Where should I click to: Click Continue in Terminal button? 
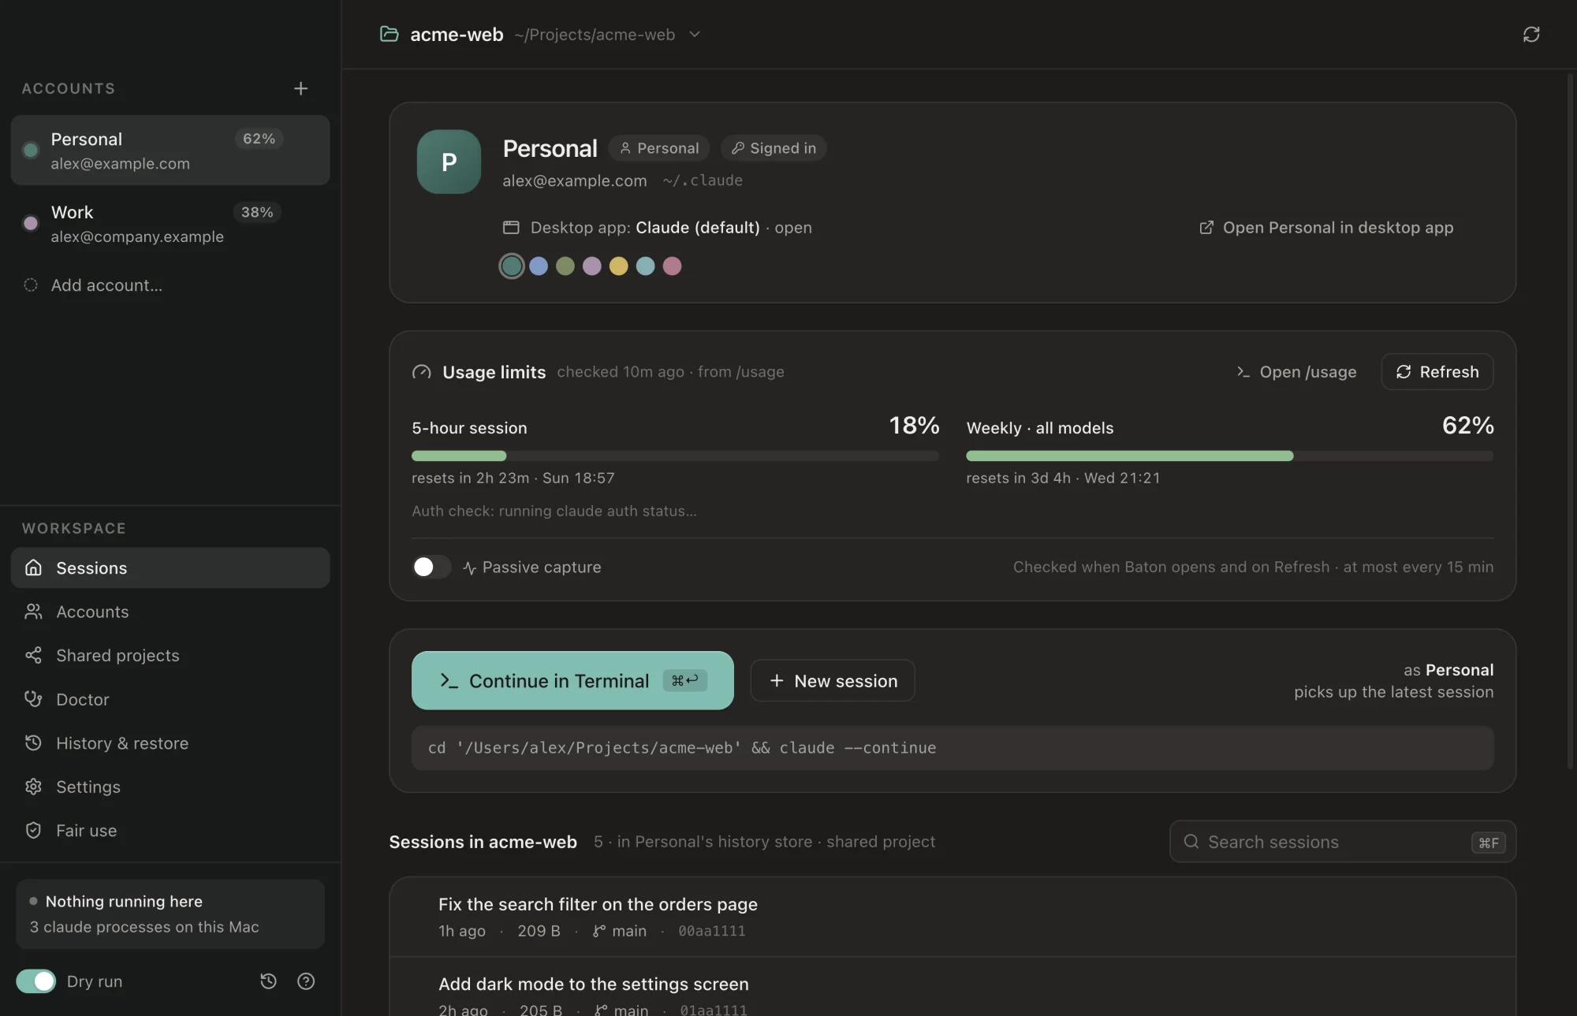pyautogui.click(x=572, y=680)
